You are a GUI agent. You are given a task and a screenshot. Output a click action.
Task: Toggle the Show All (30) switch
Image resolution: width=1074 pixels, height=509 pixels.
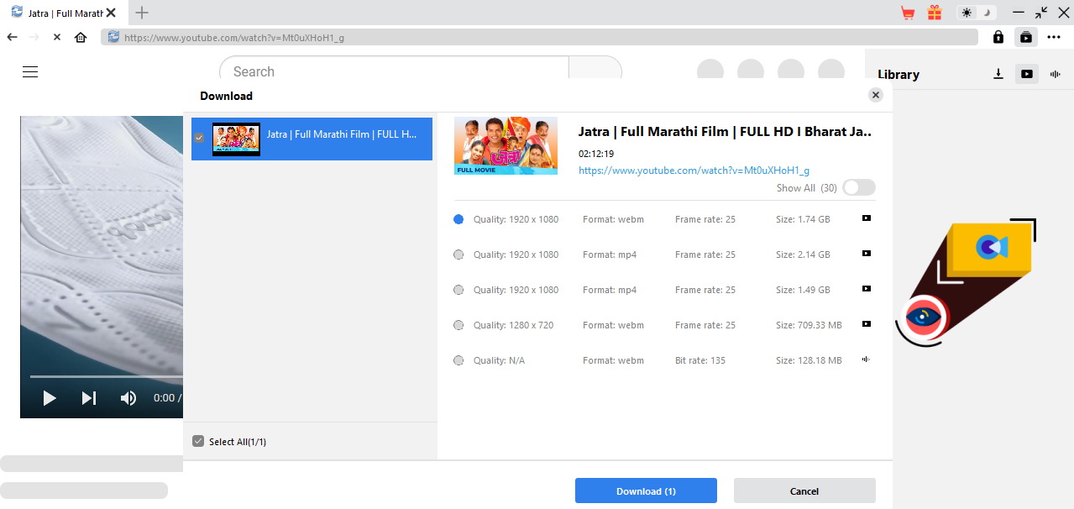[859, 187]
